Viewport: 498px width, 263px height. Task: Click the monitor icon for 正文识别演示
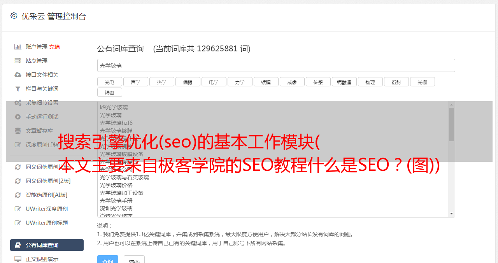click(x=18, y=259)
